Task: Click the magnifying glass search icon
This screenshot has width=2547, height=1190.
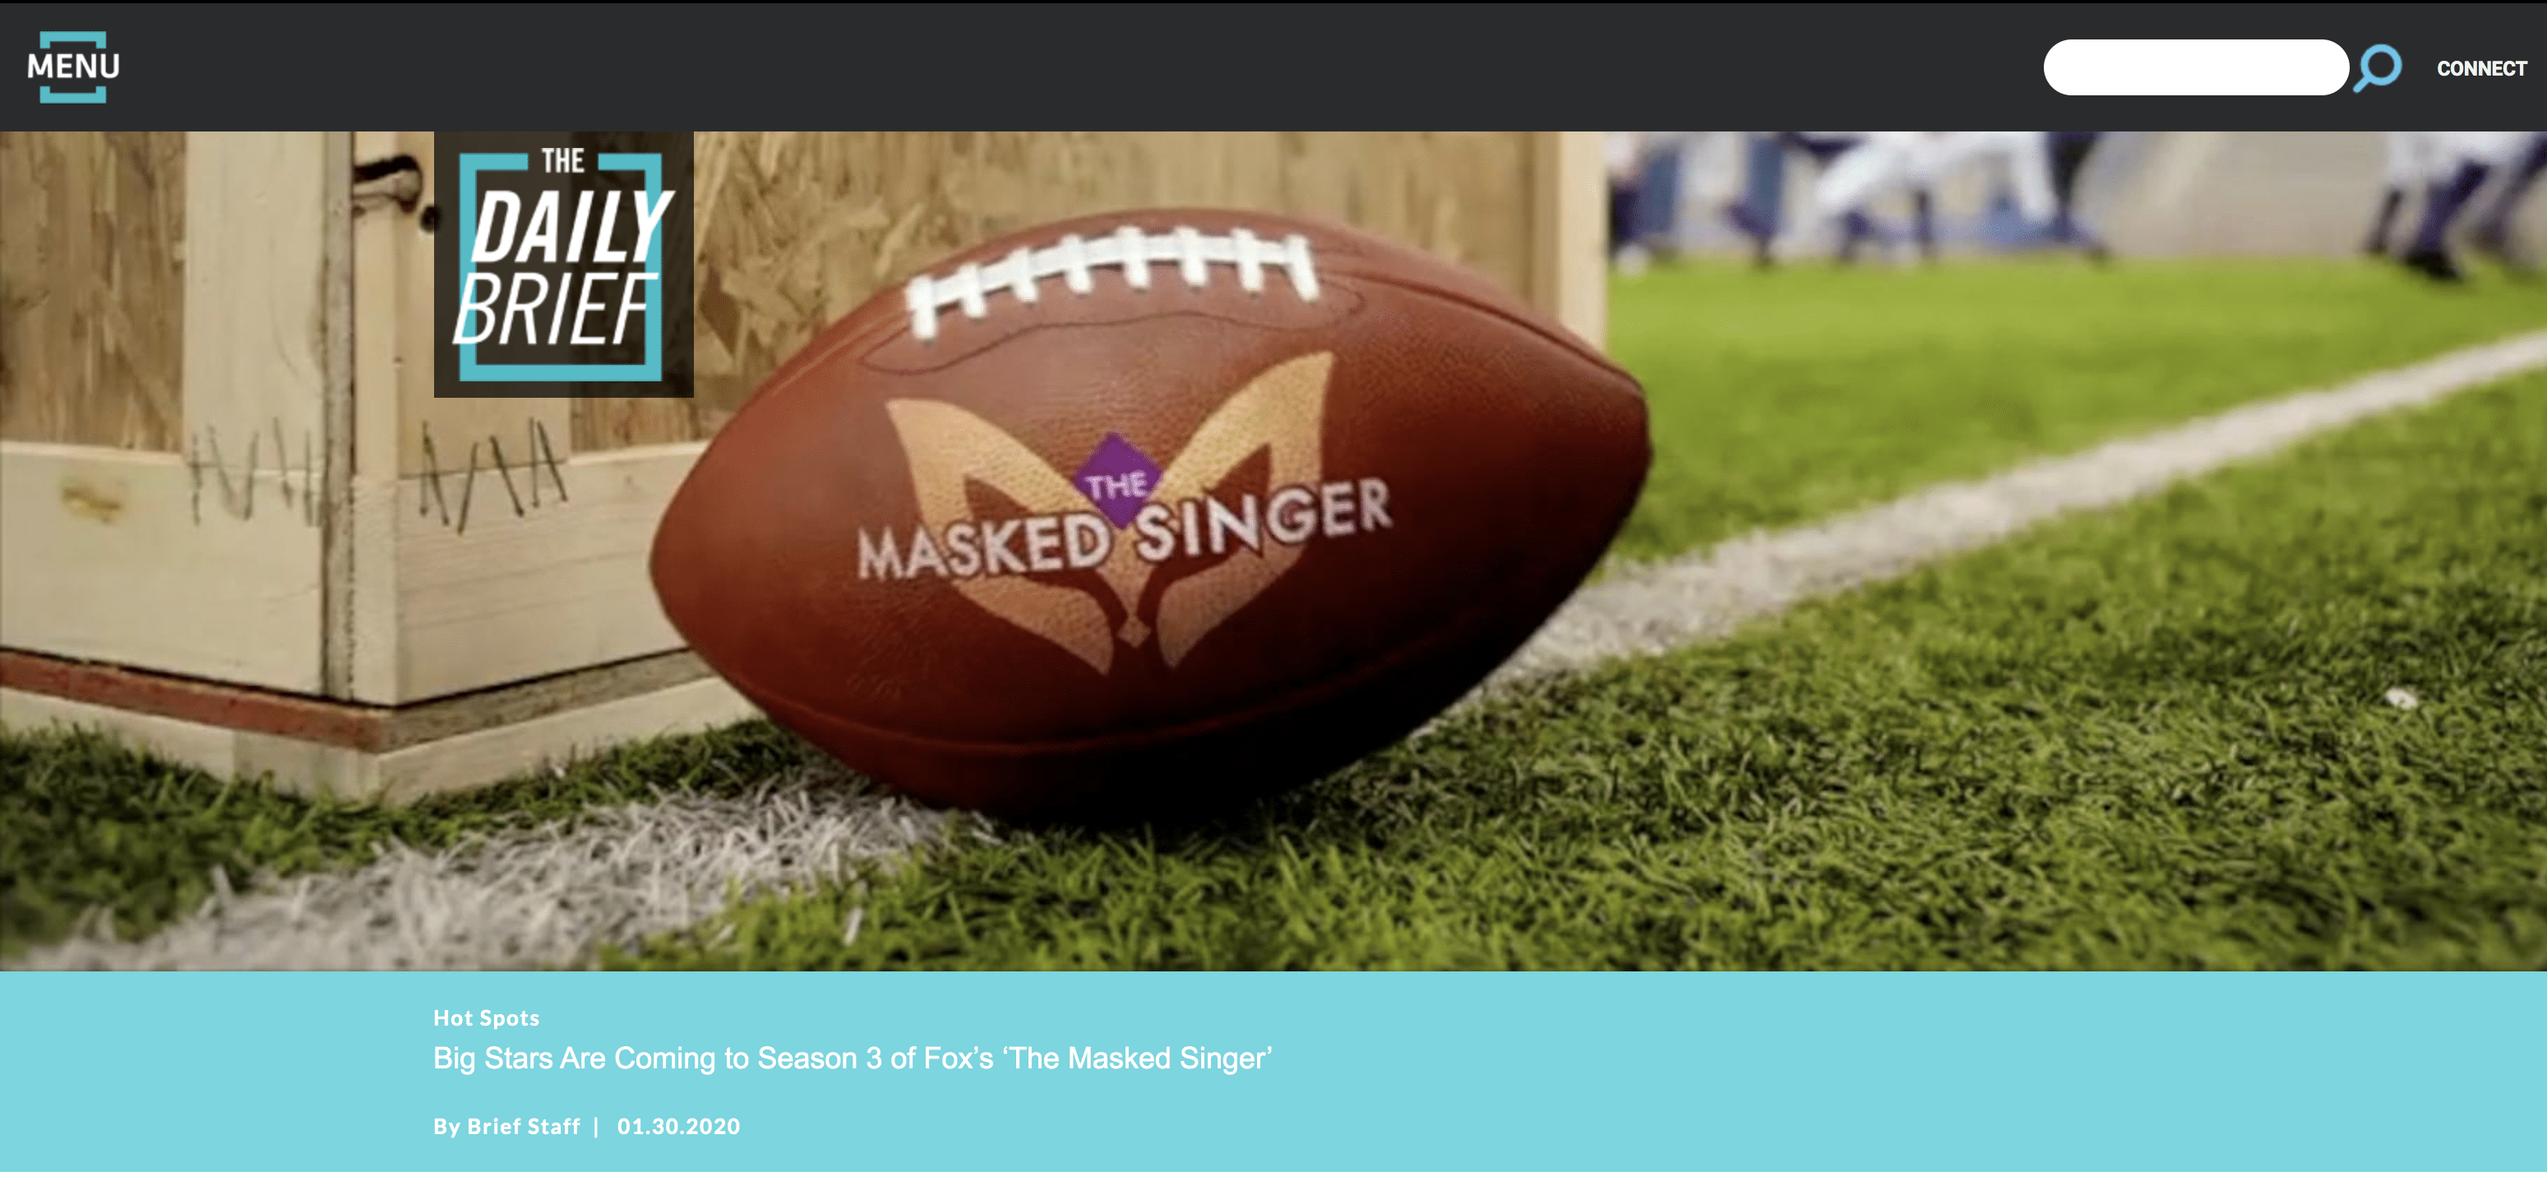Action: click(2376, 68)
